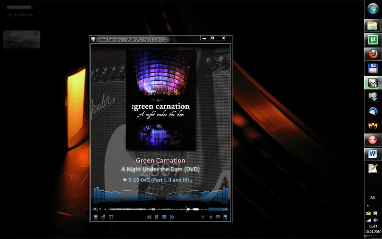Click the heart icon beside the track title
The width and height of the screenshot is (382, 239).
[125, 180]
